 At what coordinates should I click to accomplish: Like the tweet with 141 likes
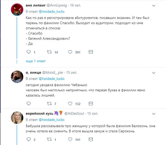coord(70,139)
